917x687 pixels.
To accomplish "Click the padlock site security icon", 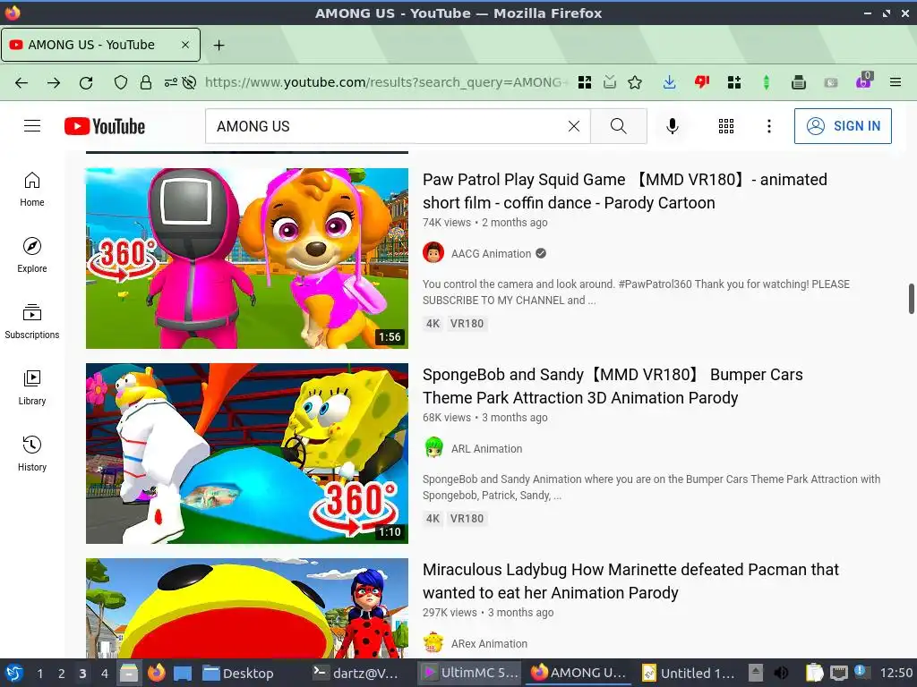I will tap(146, 82).
